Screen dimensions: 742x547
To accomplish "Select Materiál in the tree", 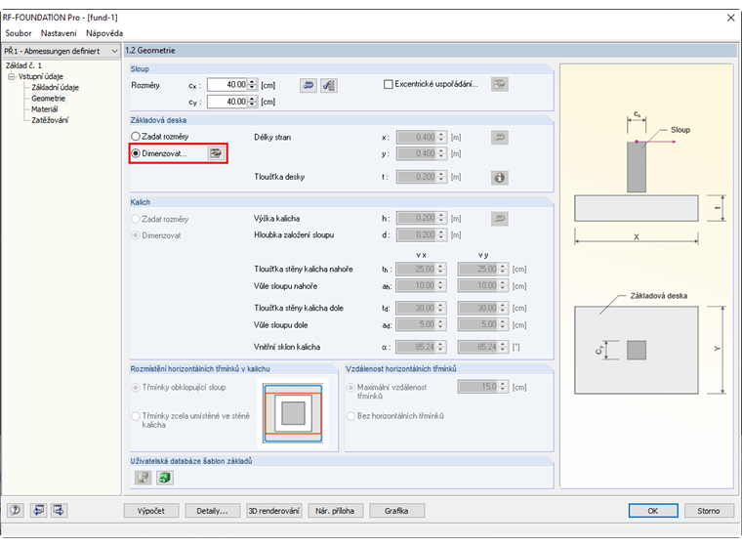I will (45, 109).
